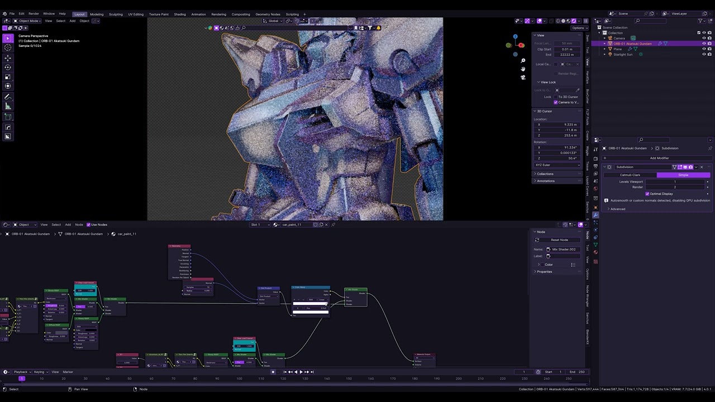Open the Modifiers properties tab wrench icon
This screenshot has height=402, width=715.
pyautogui.click(x=595, y=215)
